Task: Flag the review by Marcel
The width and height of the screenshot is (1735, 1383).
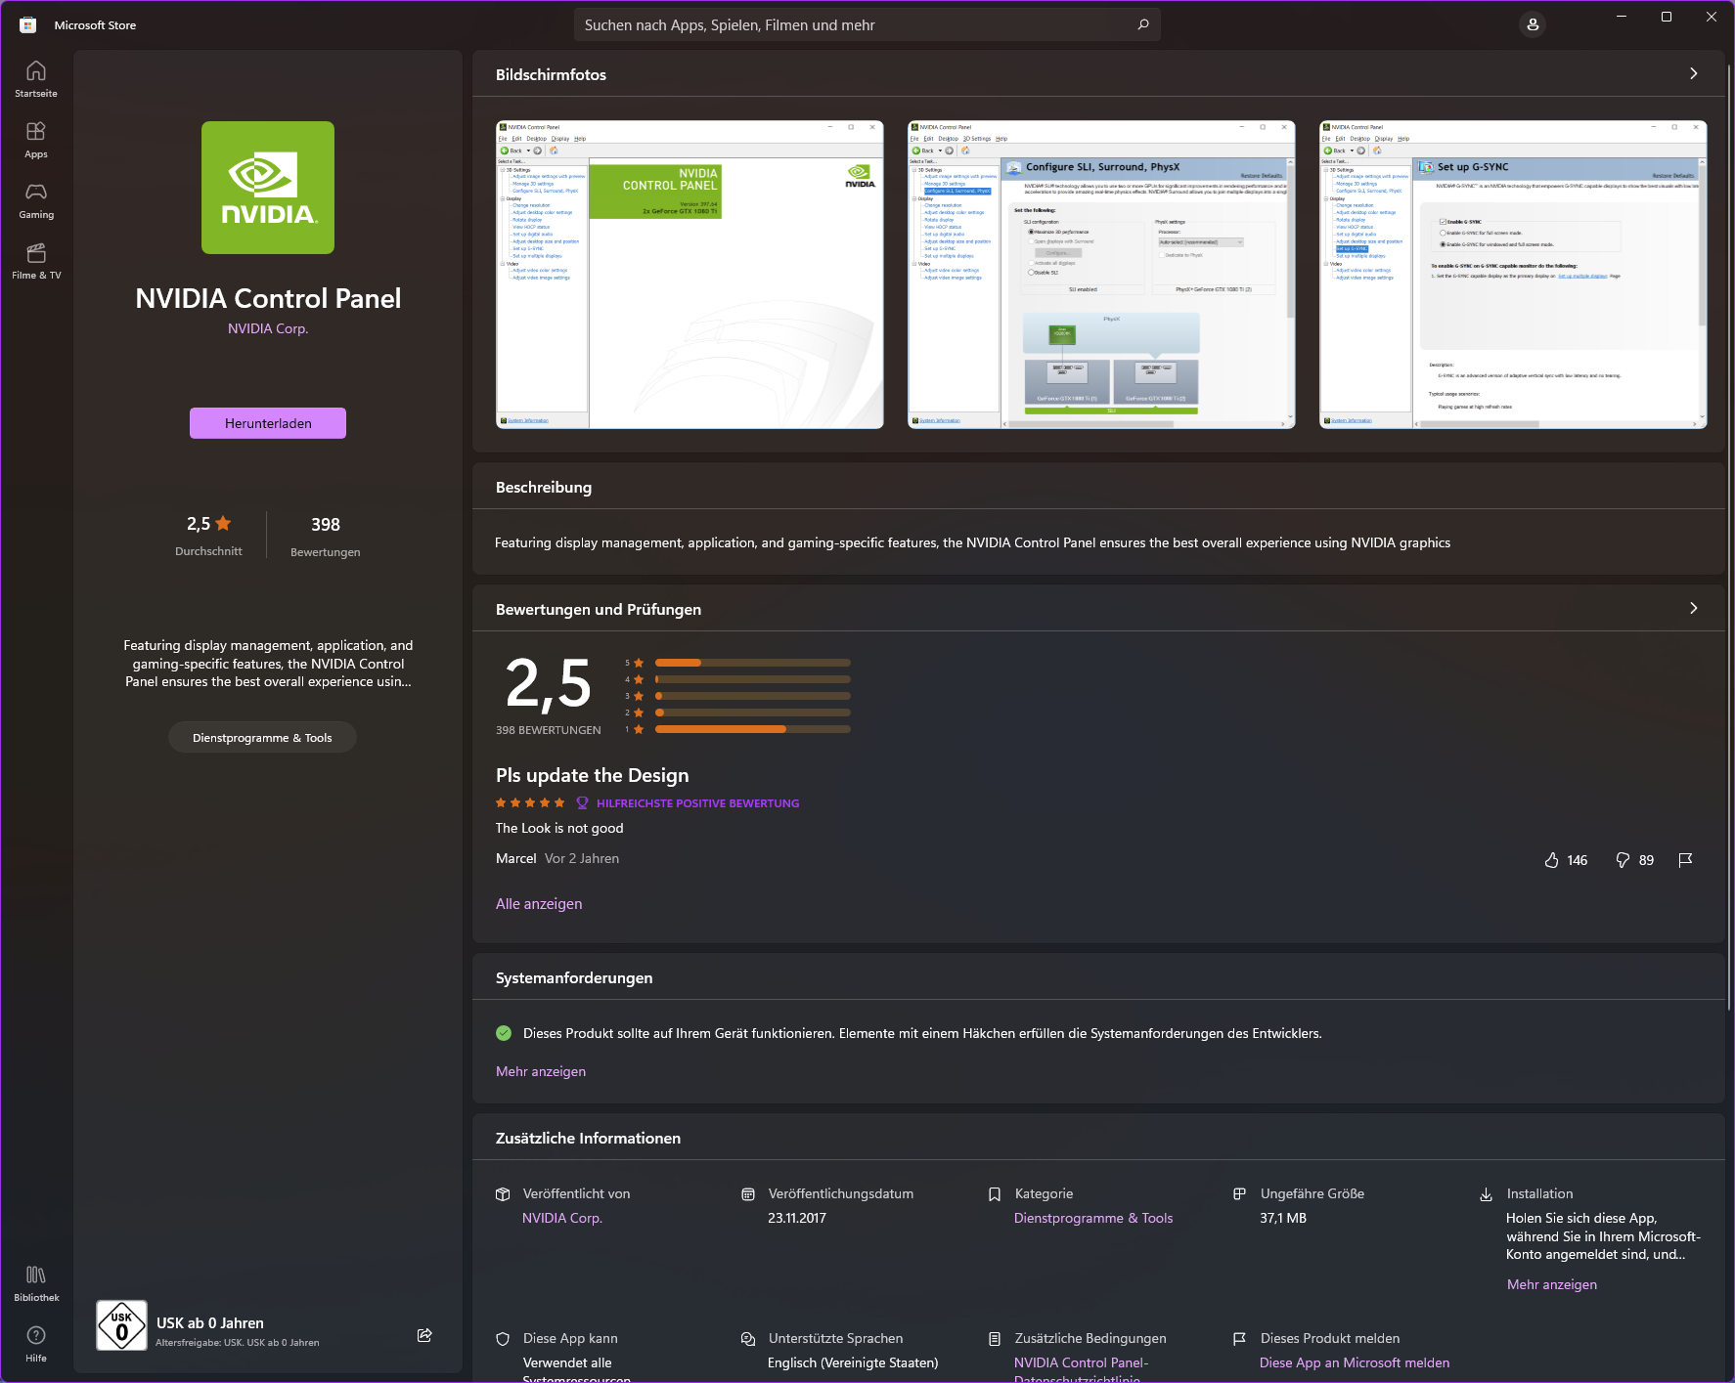Action: [x=1685, y=860]
